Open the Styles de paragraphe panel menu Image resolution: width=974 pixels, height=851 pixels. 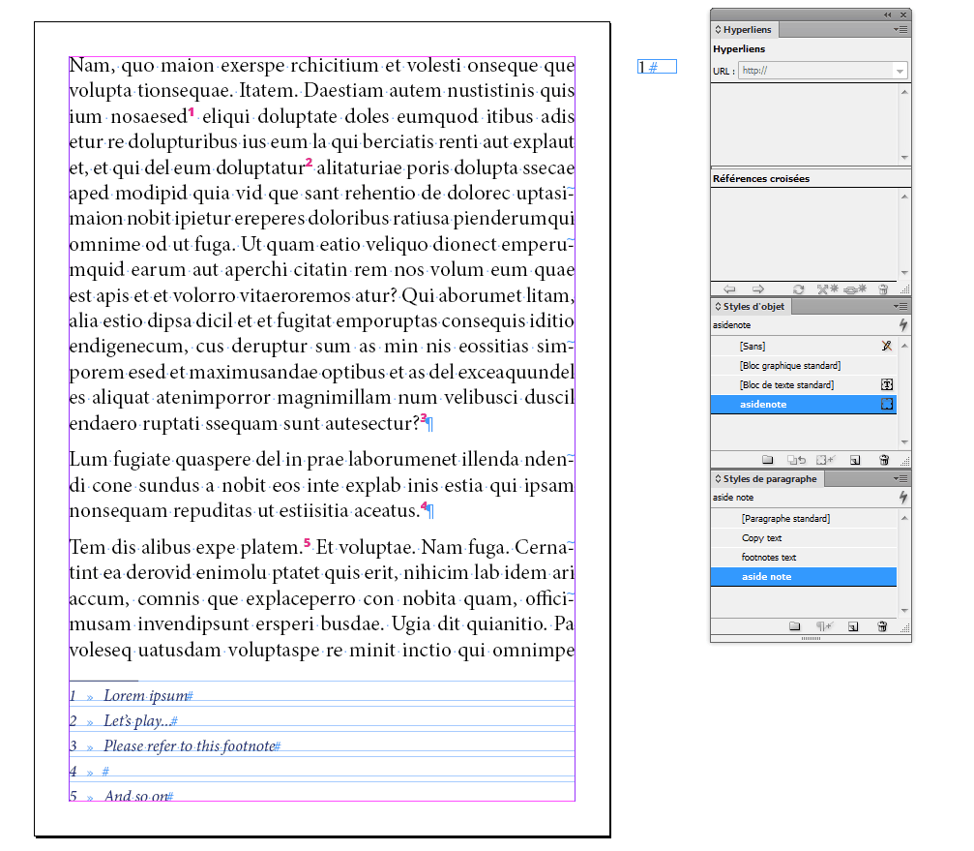point(904,477)
